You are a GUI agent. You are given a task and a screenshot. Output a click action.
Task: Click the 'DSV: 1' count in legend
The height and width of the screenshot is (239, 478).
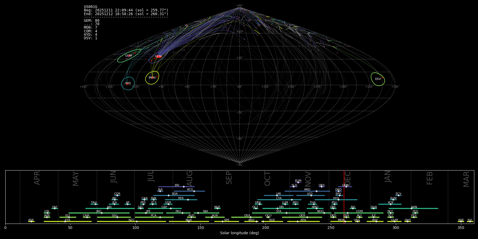point(91,38)
